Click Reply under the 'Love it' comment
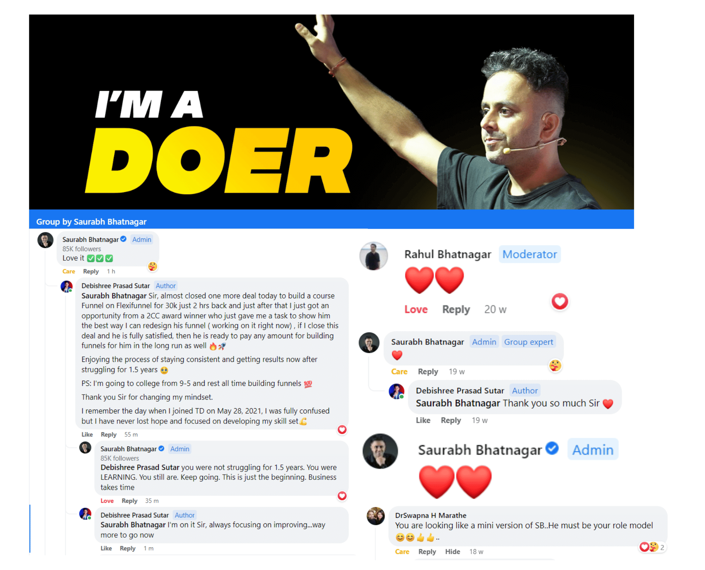The width and height of the screenshot is (705, 570). (x=91, y=271)
